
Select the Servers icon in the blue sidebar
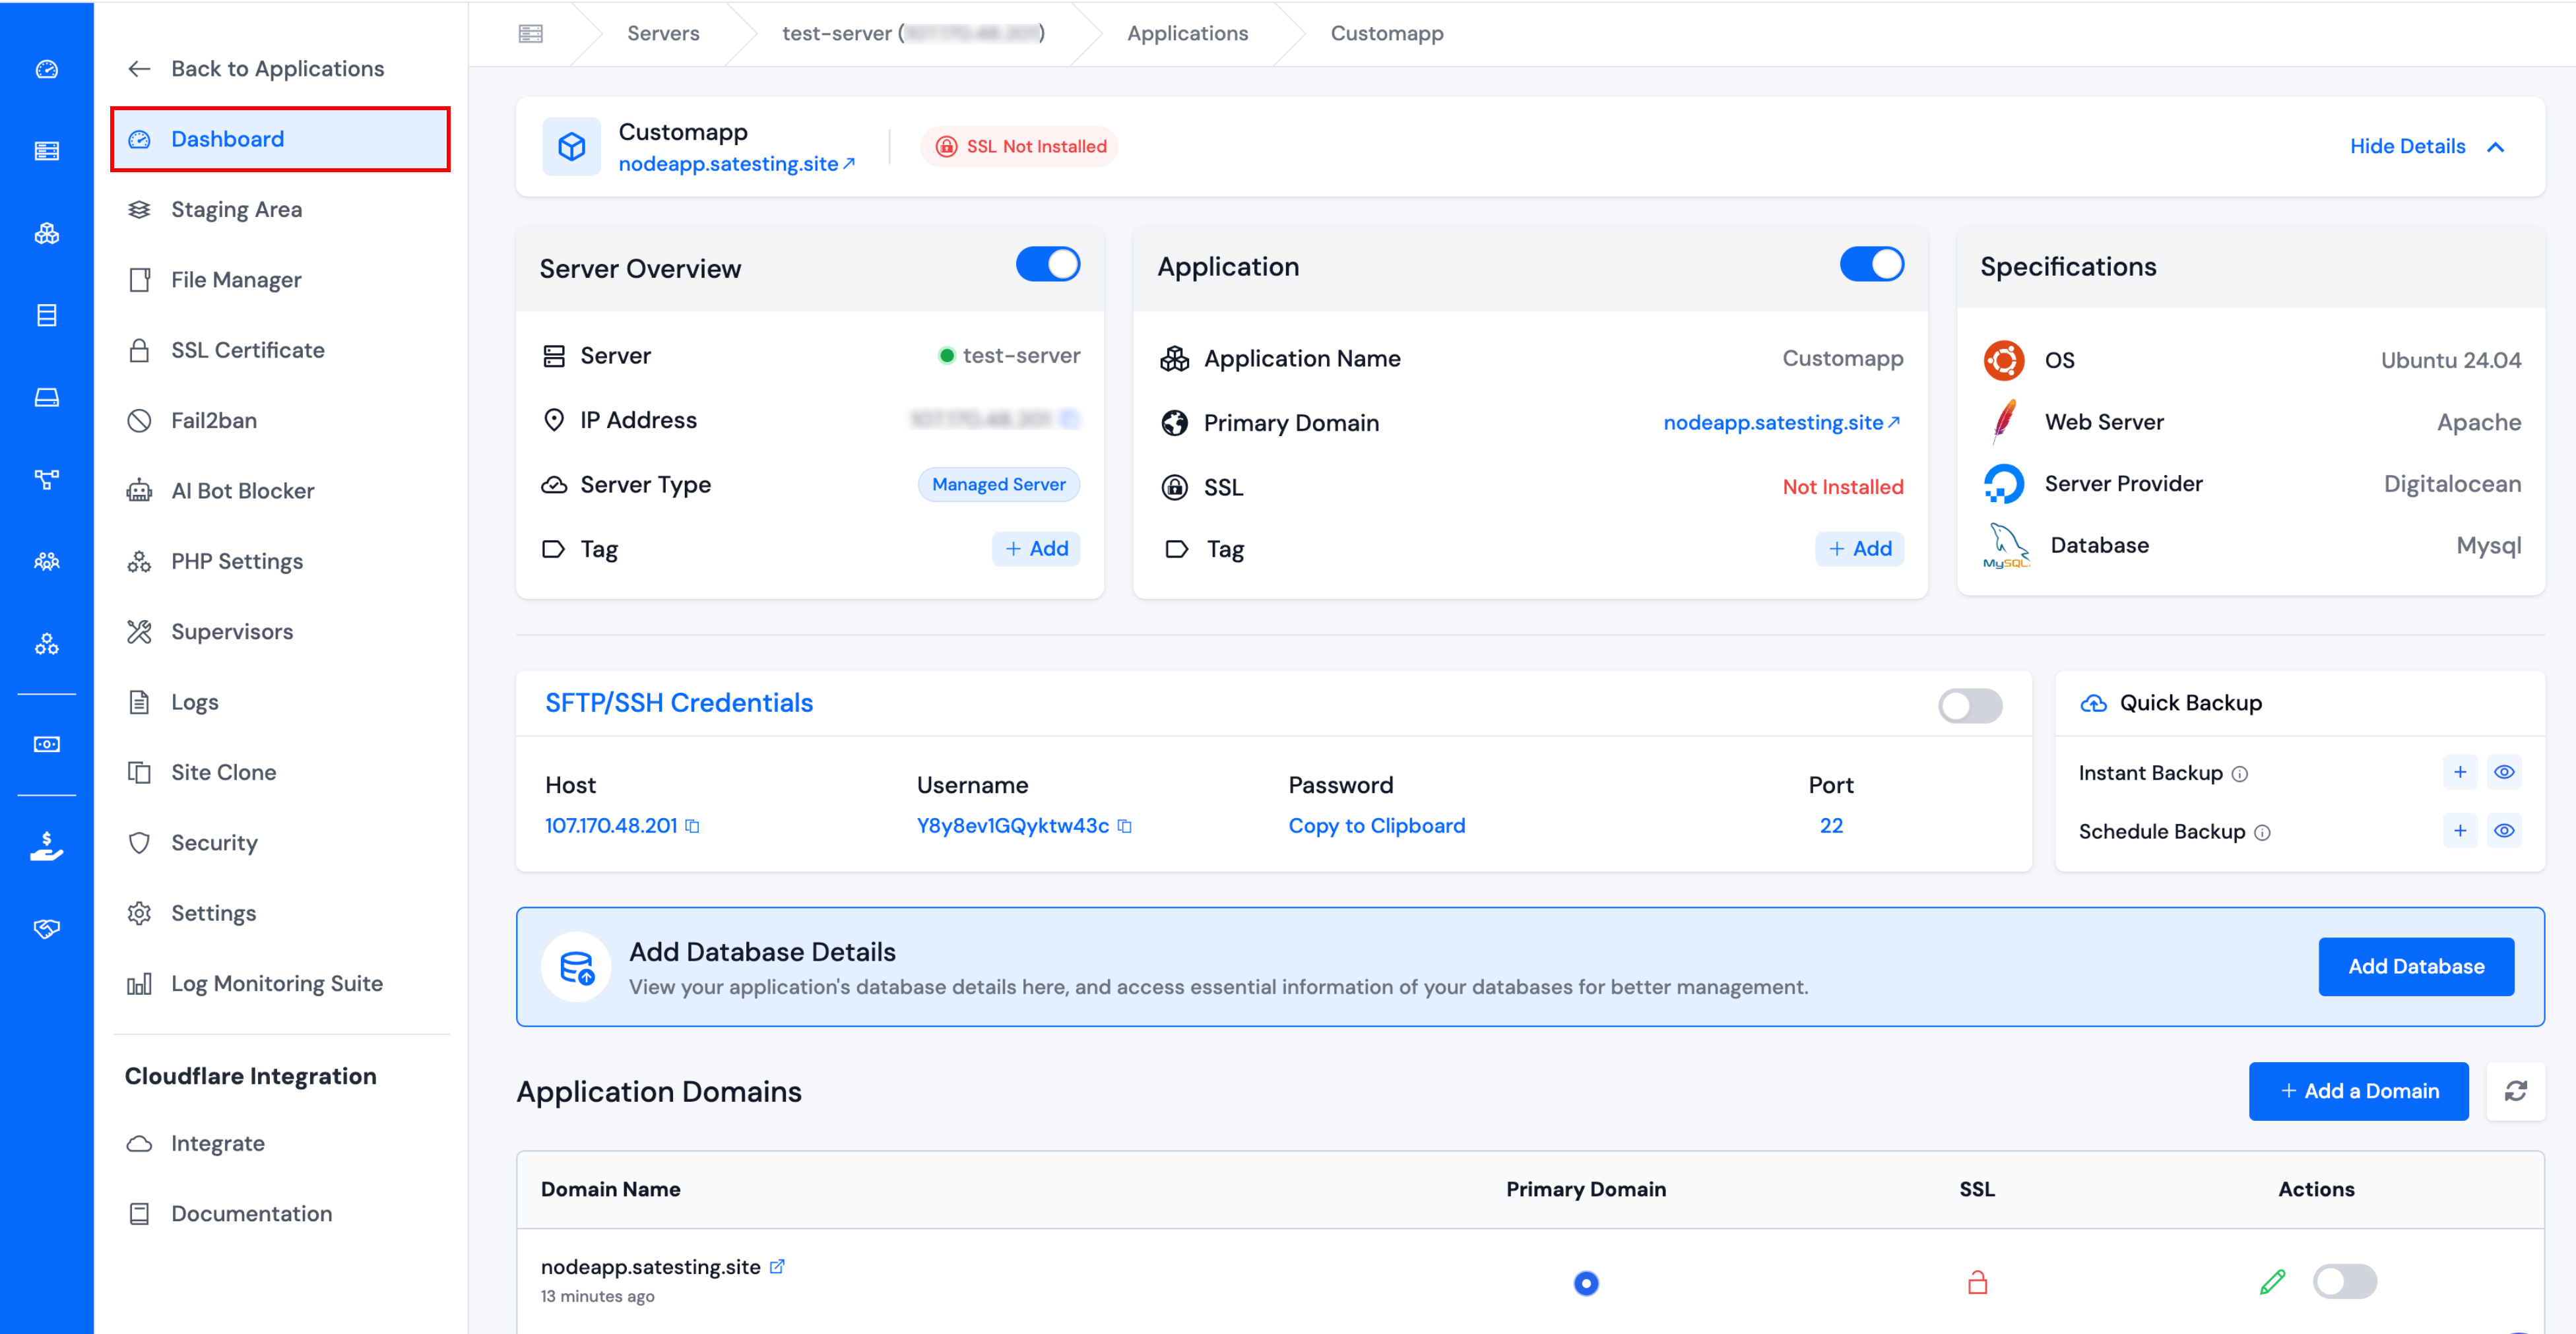click(x=46, y=150)
